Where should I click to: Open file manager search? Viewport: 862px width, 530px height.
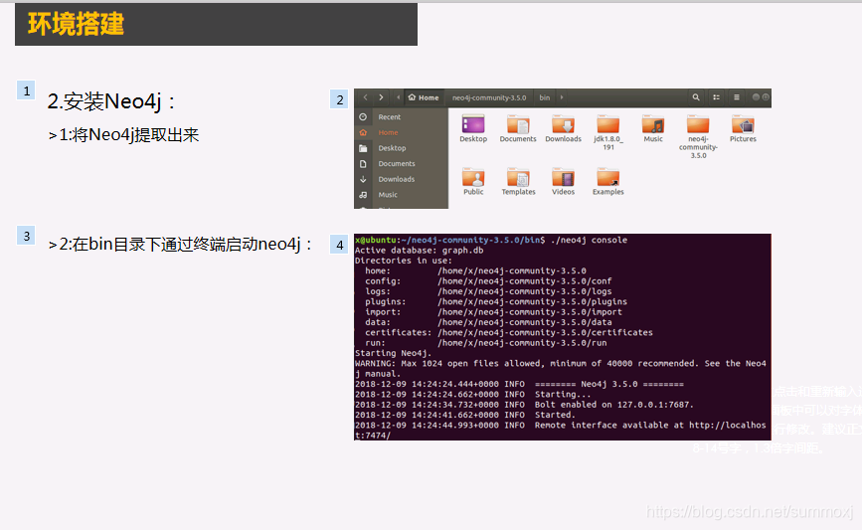tap(696, 97)
